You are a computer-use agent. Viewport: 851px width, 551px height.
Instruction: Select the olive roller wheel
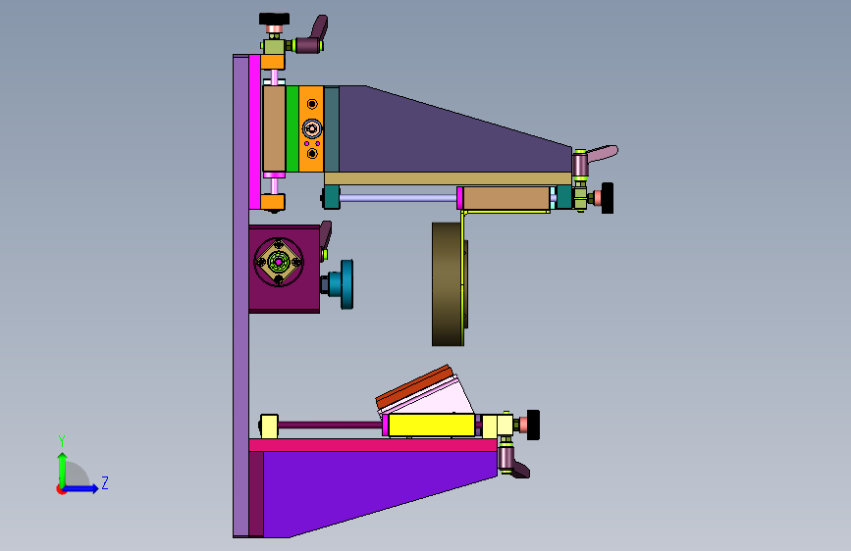point(447,284)
